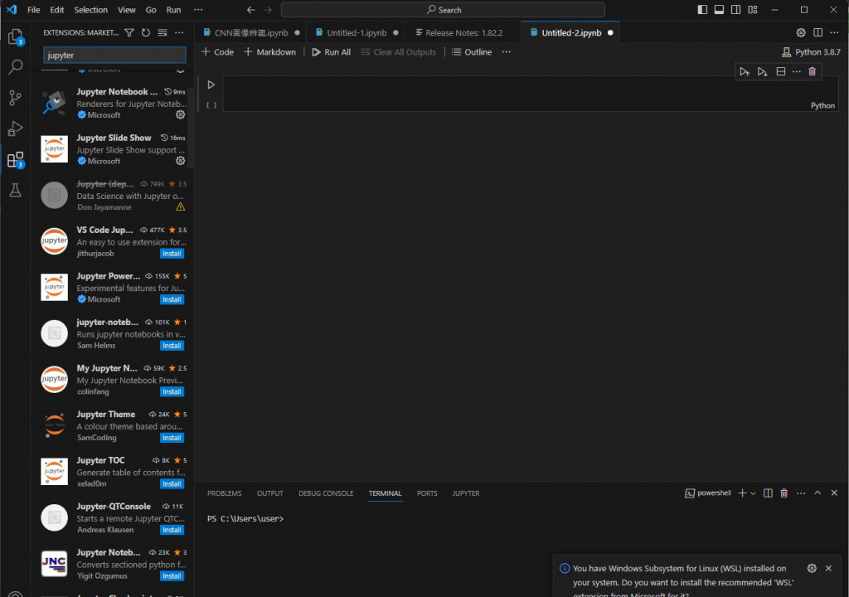The width and height of the screenshot is (849, 597).
Task: Click Run All in notebook toolbar
Action: click(332, 52)
